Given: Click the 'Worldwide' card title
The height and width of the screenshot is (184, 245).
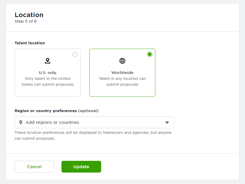Looking at the screenshot, I should point(122,72).
